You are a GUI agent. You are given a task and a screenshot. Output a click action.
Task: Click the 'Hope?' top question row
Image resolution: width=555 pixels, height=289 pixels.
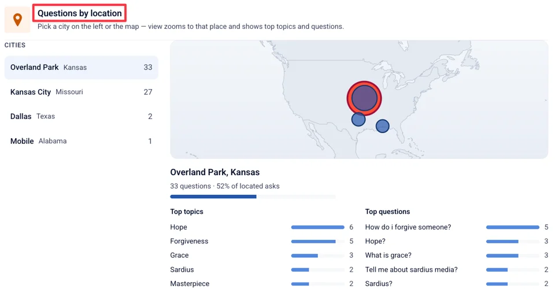coord(457,241)
